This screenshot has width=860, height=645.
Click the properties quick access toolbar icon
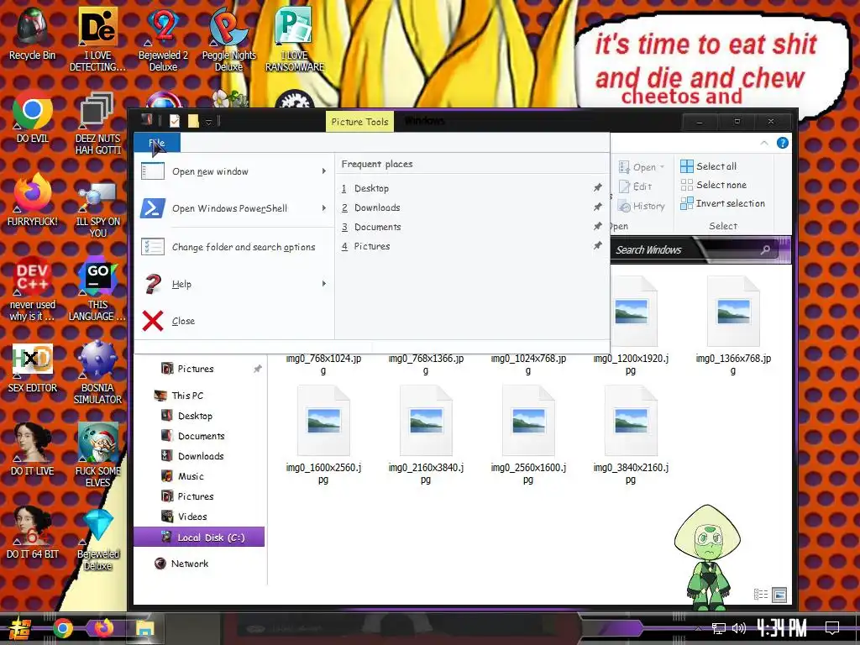pyautogui.click(x=175, y=121)
